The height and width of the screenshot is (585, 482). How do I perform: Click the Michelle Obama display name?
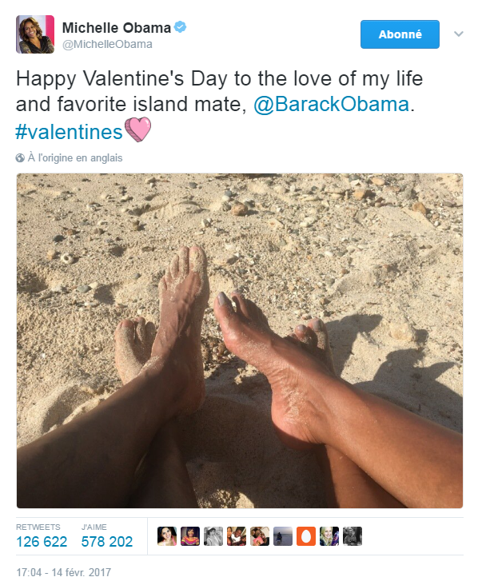pyautogui.click(x=117, y=28)
